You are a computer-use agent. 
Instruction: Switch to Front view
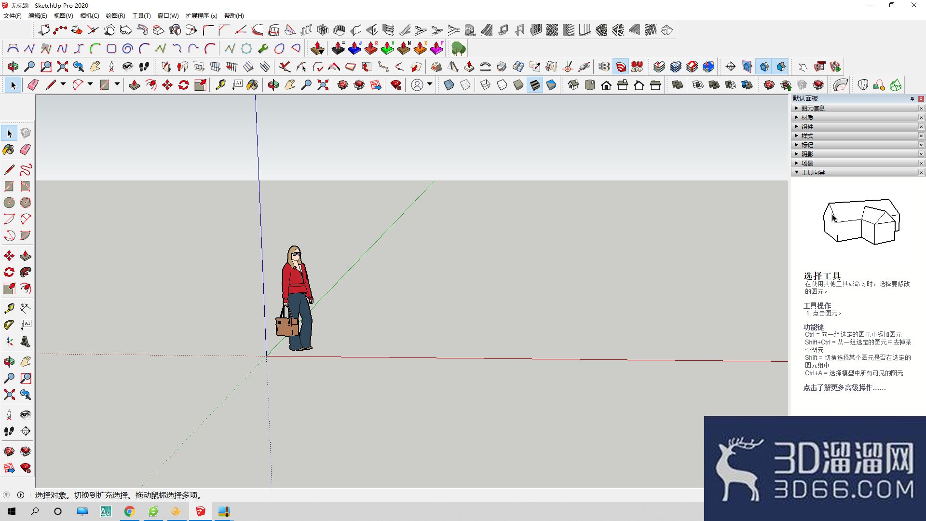[606, 85]
